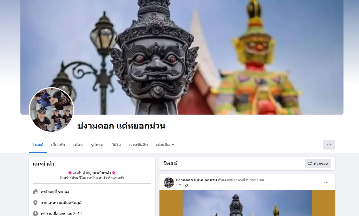The width and height of the screenshot is (359, 216).
Task: Click the small avatar in the post header
Action: click(169, 183)
